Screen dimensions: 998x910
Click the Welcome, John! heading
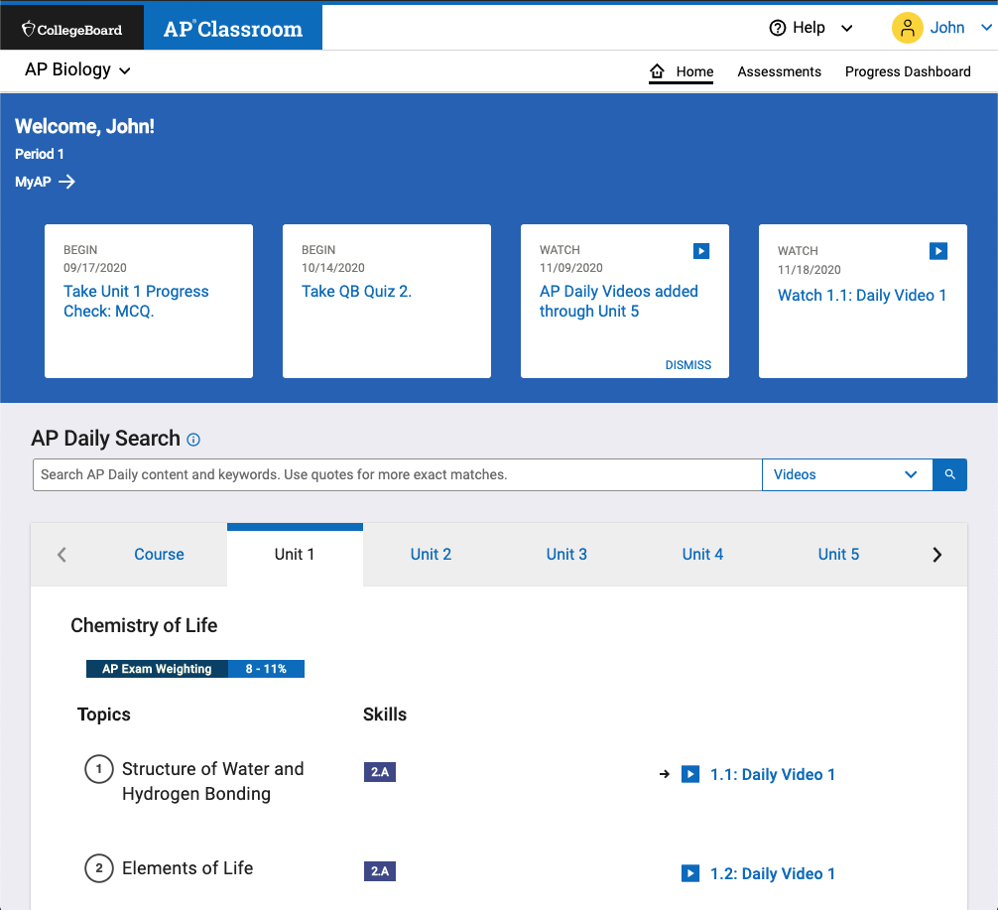click(x=84, y=126)
